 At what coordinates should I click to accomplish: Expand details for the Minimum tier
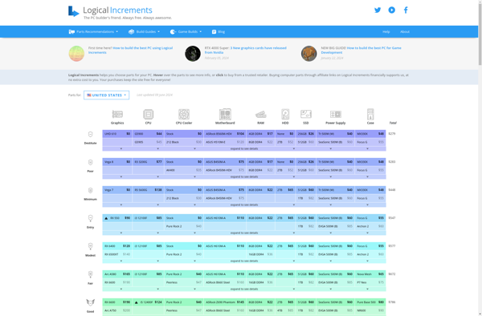[244, 205]
